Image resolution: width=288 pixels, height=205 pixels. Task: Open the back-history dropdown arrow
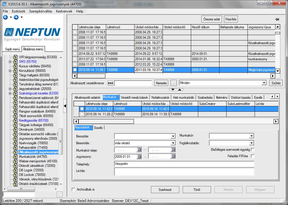(x=11, y=17)
